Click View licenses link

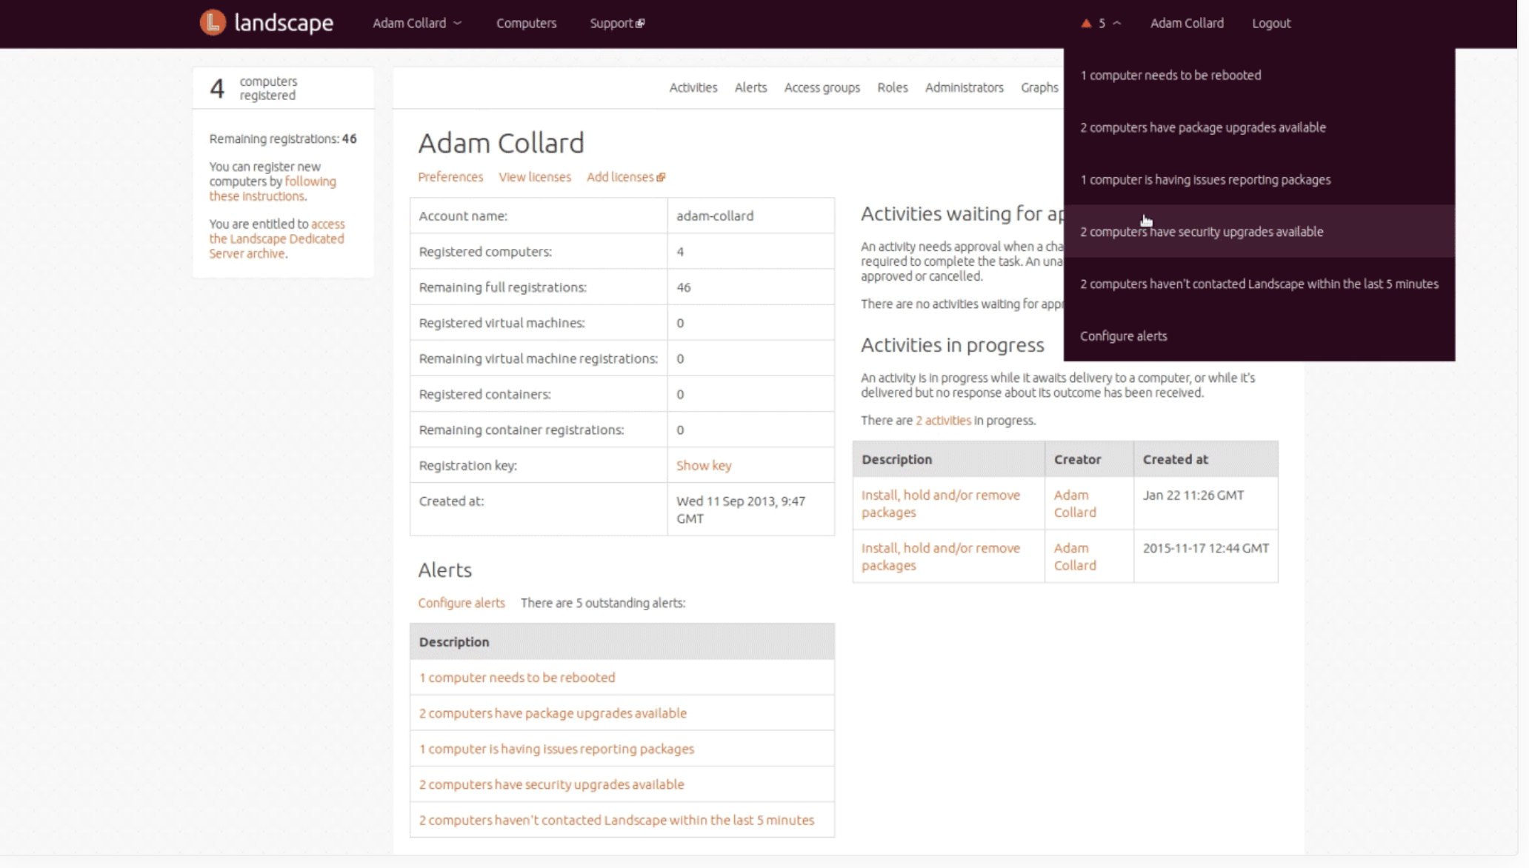[x=534, y=177]
